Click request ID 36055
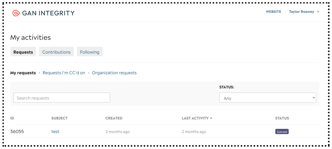Screen dimensions: 332x149 coord(17,132)
